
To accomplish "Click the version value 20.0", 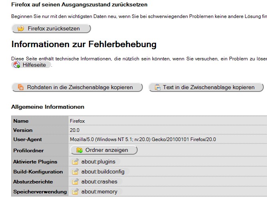I will (x=75, y=130).
